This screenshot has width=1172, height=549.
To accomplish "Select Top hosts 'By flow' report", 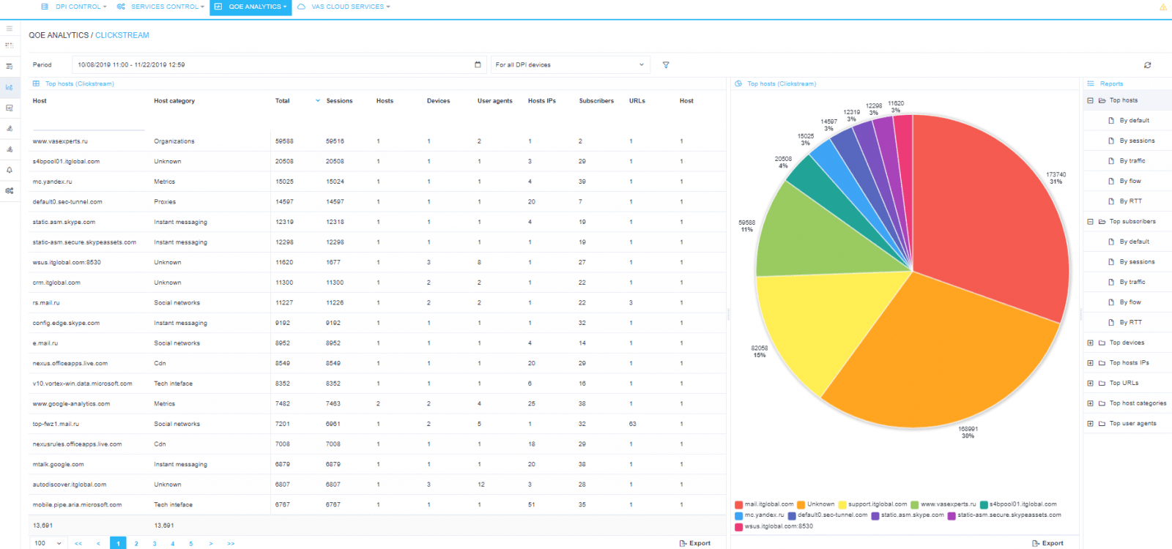I will pos(1130,181).
